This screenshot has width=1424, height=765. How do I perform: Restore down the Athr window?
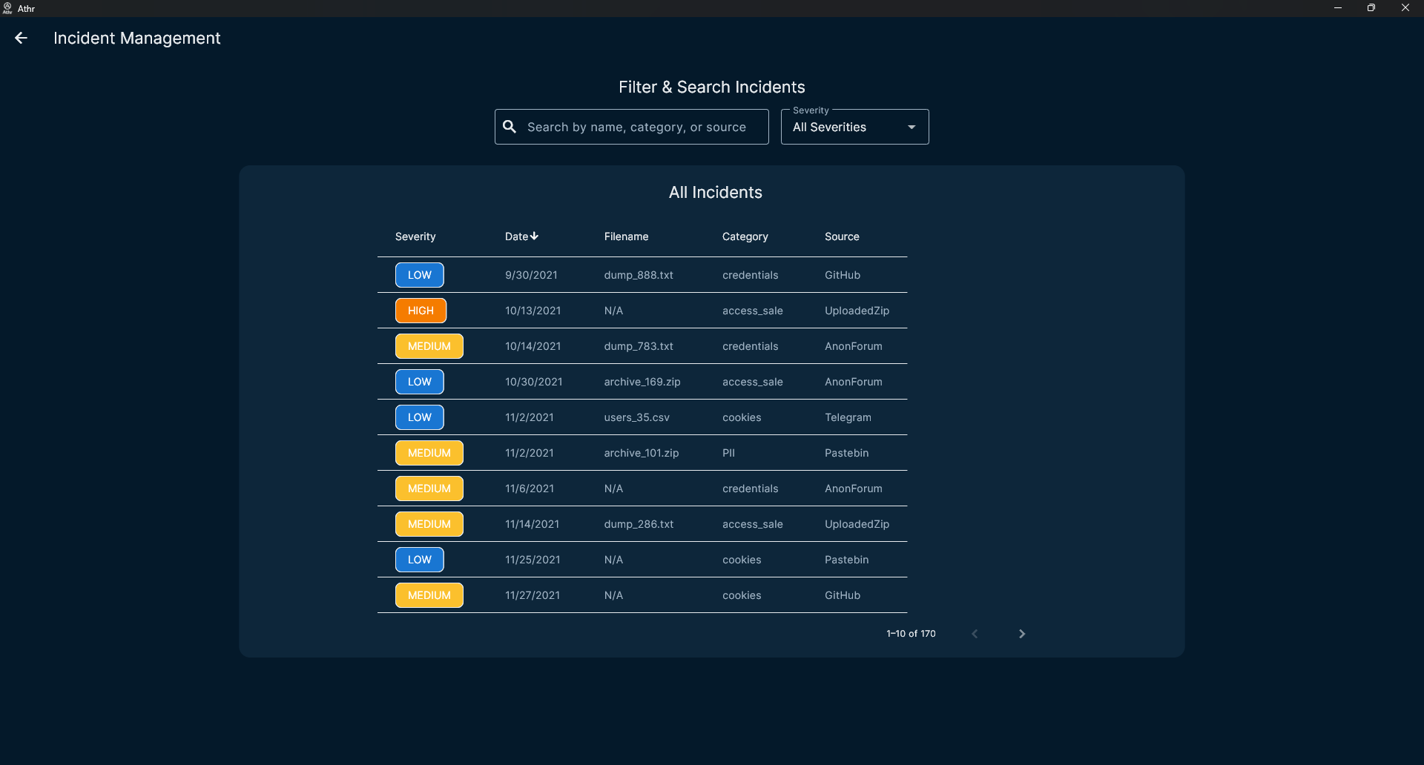(1371, 8)
